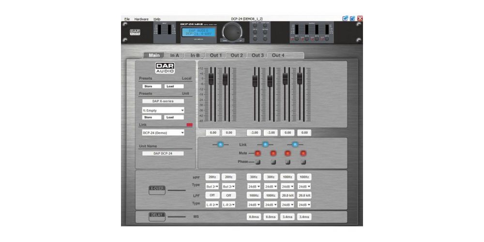Click output 3 LPF 20.0 kHz frequency button
The image size is (484, 242).
point(287,196)
